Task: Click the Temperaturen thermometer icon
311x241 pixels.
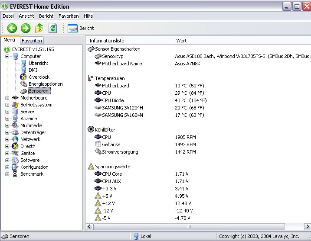Action: 91,78
